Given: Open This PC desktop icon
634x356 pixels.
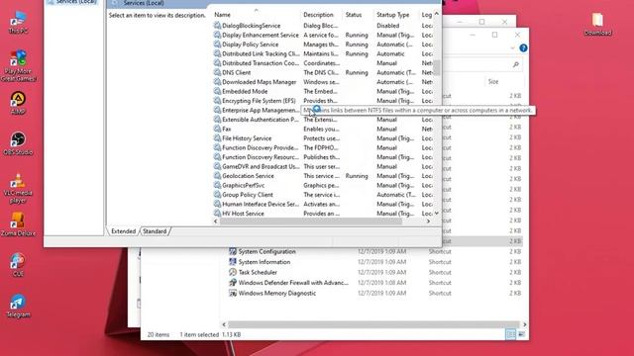Looking at the screenshot, I should (x=18, y=22).
